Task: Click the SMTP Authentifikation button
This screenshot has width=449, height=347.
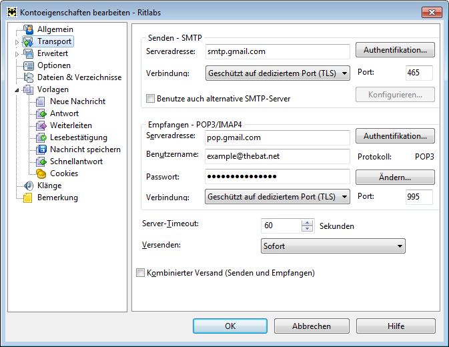Action: click(395, 50)
